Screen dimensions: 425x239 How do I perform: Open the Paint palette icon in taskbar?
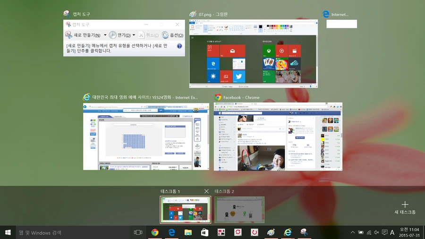(271, 232)
